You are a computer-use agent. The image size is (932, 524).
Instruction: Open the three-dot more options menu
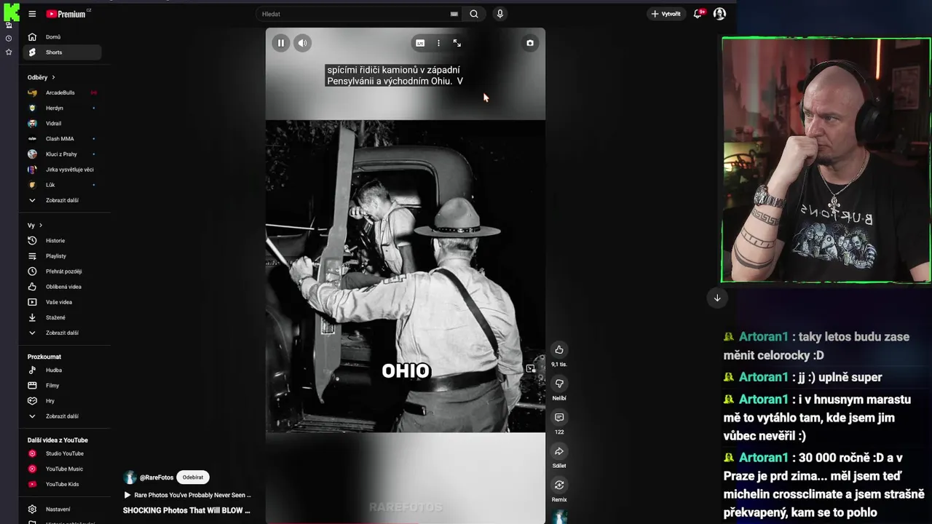coord(438,43)
